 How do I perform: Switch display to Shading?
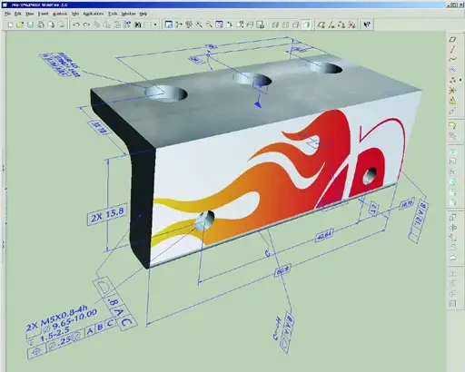[306, 24]
